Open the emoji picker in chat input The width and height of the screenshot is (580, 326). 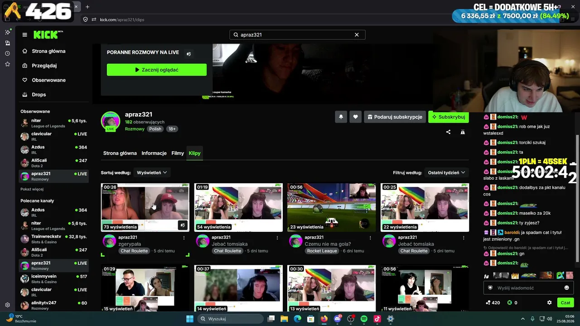click(x=567, y=288)
